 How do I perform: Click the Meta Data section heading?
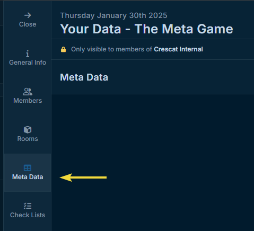pyautogui.click(x=84, y=77)
